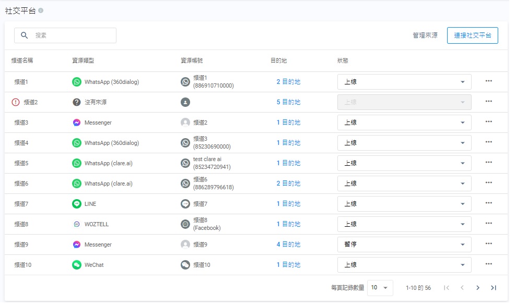Viewport: 516px width, 306px height.
Task: Click the LINE icon in the 頻道7 row
Action: tap(77, 204)
